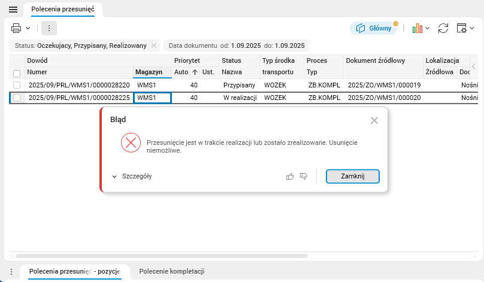The width and height of the screenshot is (484, 282).
Task: Toggle the select-all header checkbox
Action: click(17, 73)
